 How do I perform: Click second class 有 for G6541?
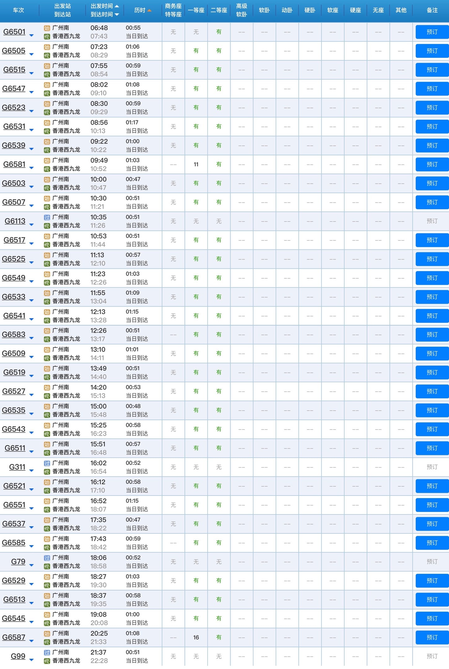(x=219, y=316)
